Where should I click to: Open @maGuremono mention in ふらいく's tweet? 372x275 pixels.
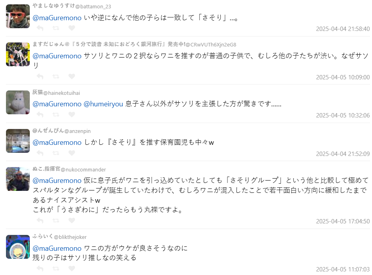click(x=57, y=248)
